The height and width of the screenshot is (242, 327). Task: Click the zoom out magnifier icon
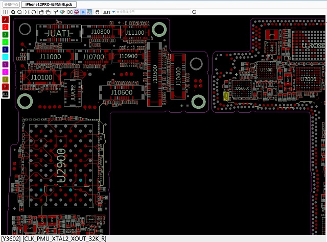point(19,12)
